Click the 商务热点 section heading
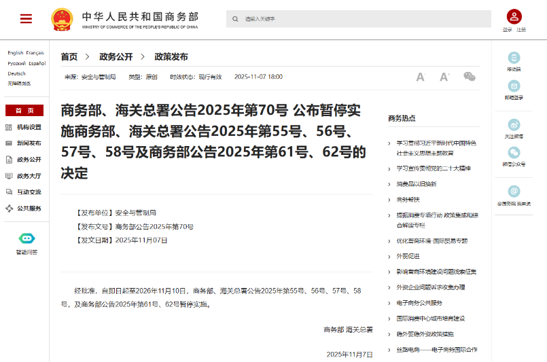Image resolution: width=547 pixels, height=362 pixels. point(402,118)
